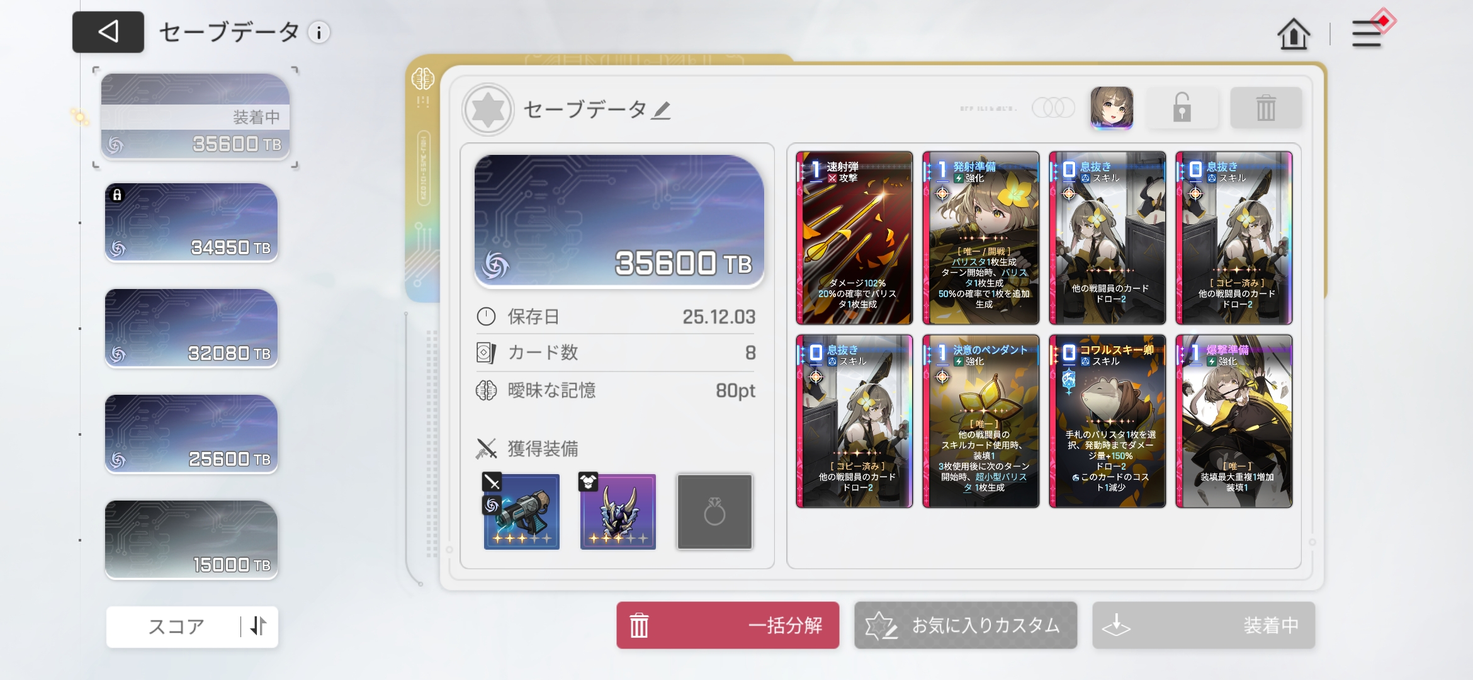Viewport: 1473px width, 680px height.
Task: Select the 32080 TB save slot
Action: tap(191, 328)
